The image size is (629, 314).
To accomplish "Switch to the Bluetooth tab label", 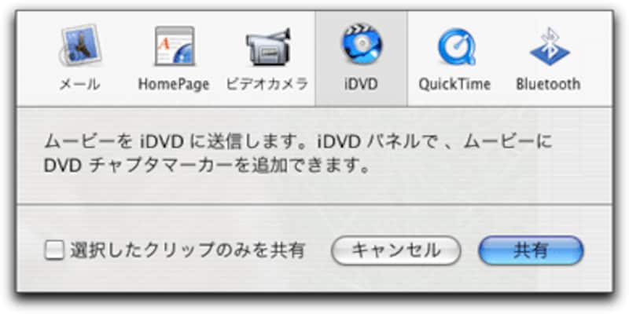I will (x=548, y=84).
